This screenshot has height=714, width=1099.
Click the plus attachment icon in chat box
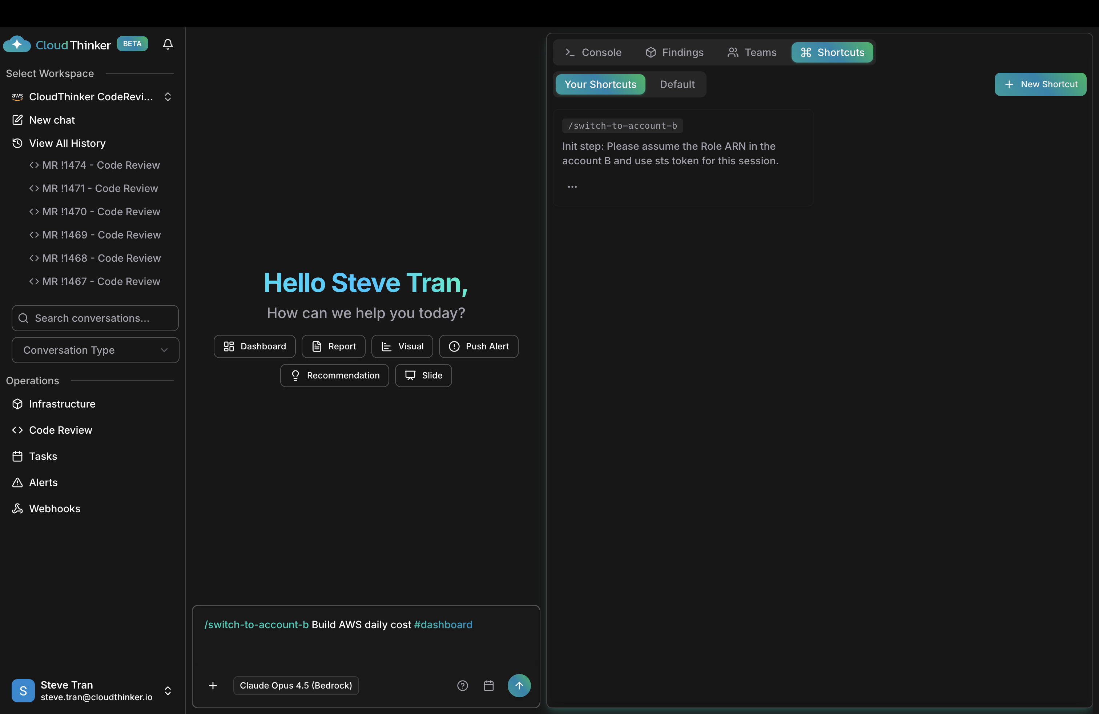click(x=213, y=685)
